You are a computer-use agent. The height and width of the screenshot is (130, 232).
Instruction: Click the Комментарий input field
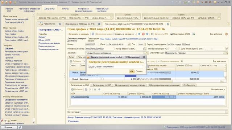(153, 112)
